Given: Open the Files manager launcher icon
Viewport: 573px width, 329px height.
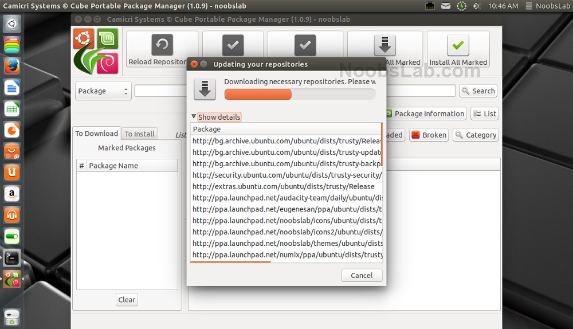Looking at the screenshot, I should (11, 45).
